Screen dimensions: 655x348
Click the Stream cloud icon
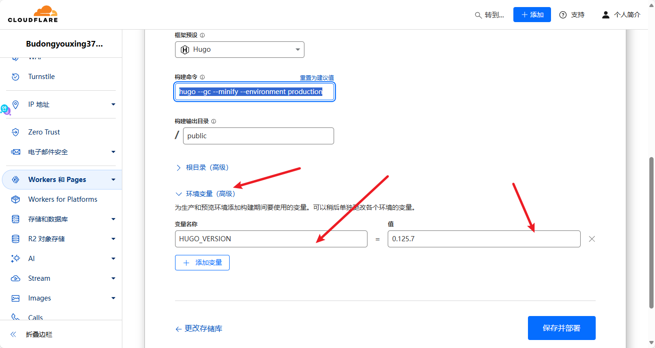[16, 278]
